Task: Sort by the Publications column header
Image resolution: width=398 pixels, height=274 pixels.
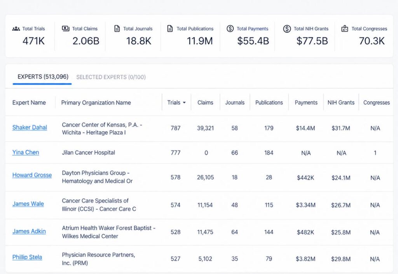Action: click(269, 103)
